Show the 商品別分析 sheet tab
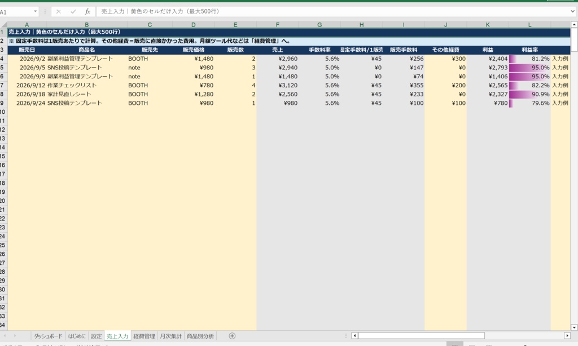This screenshot has height=346, width=578. point(200,336)
